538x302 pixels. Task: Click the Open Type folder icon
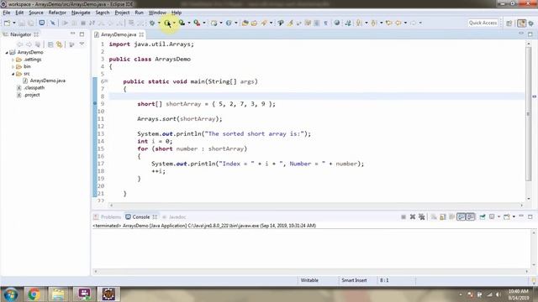coord(245,23)
